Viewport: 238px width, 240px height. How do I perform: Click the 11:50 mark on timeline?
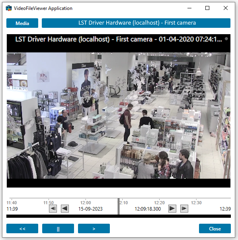point(49,203)
